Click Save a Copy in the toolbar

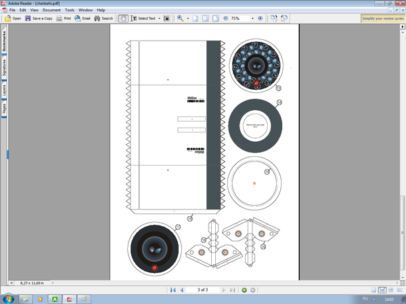(x=39, y=18)
